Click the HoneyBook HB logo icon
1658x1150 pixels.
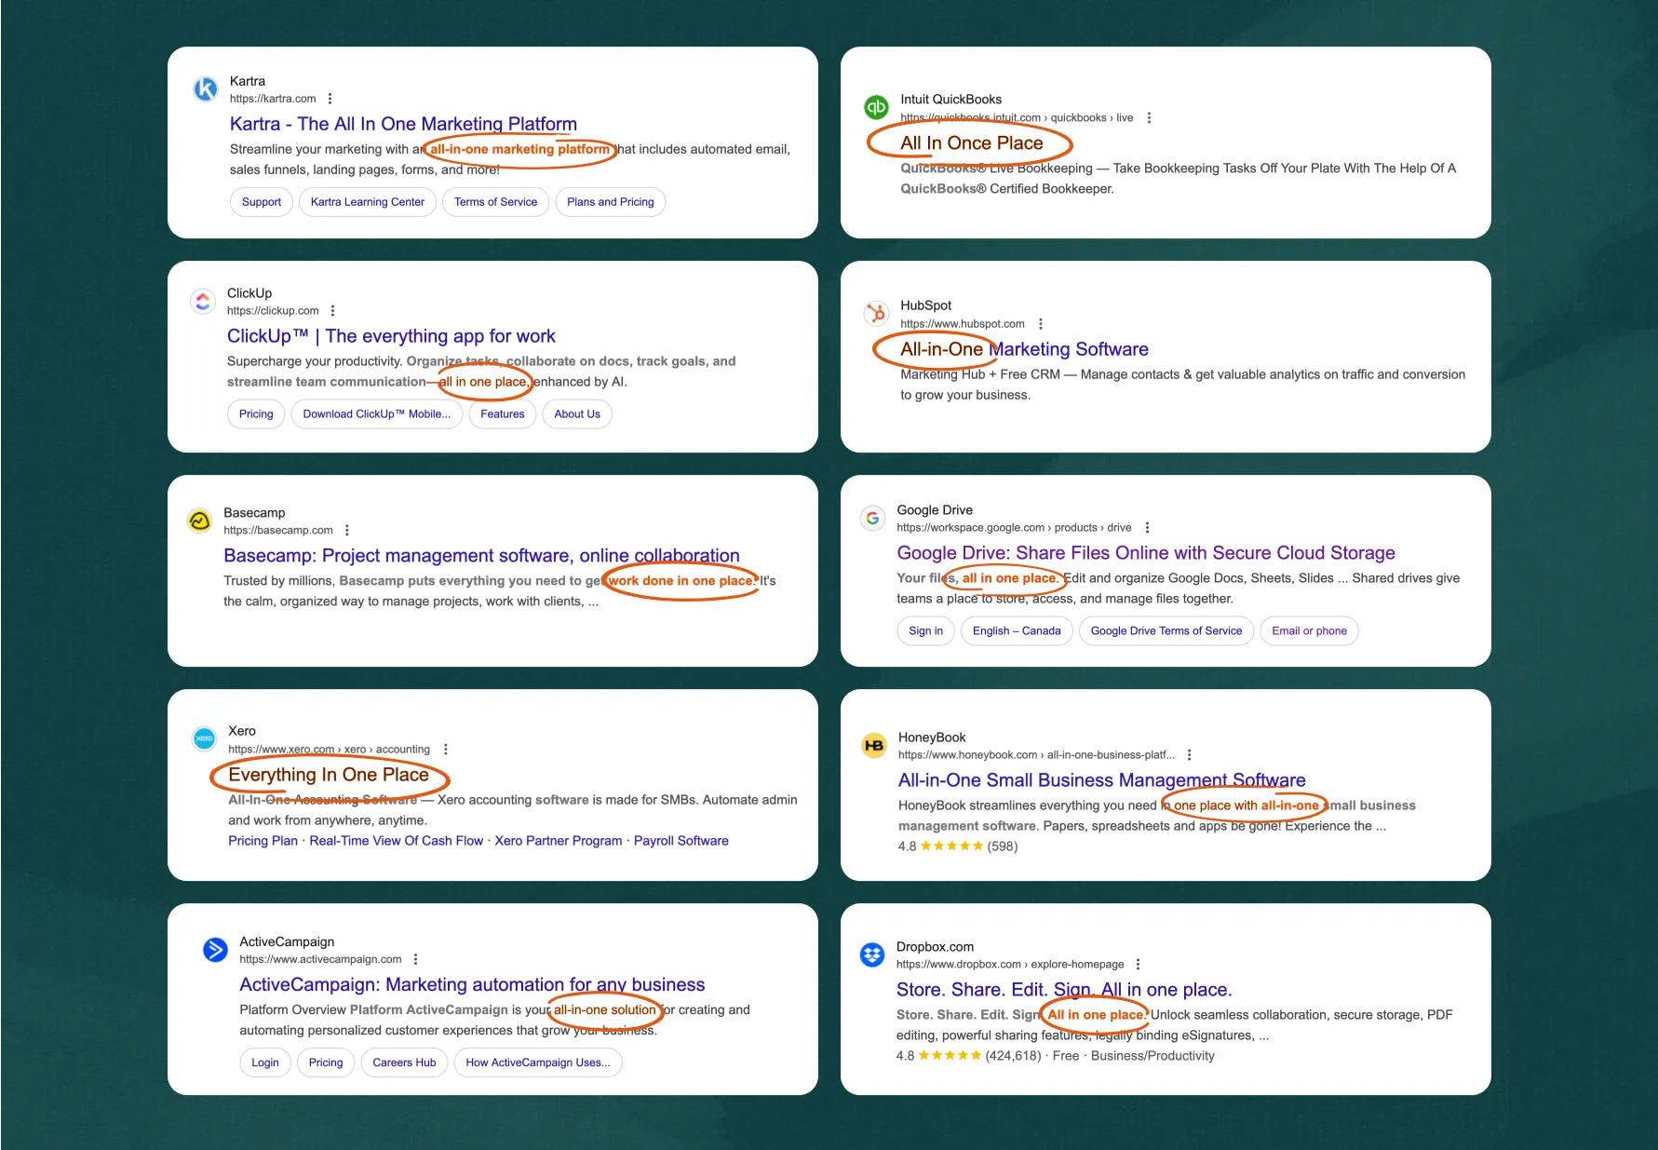pos(874,745)
